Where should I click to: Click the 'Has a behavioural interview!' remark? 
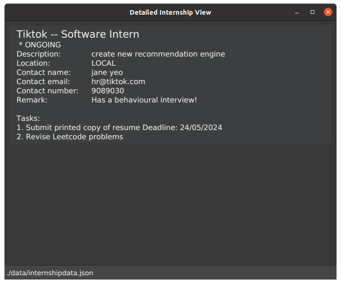coord(144,100)
